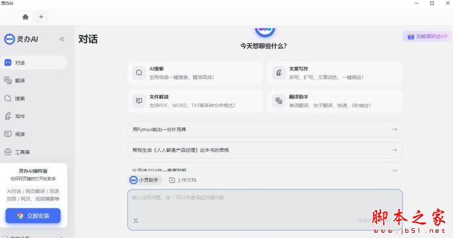Maximize the 灵办AI window
The height and width of the screenshot is (238, 453).
pos(432,3)
